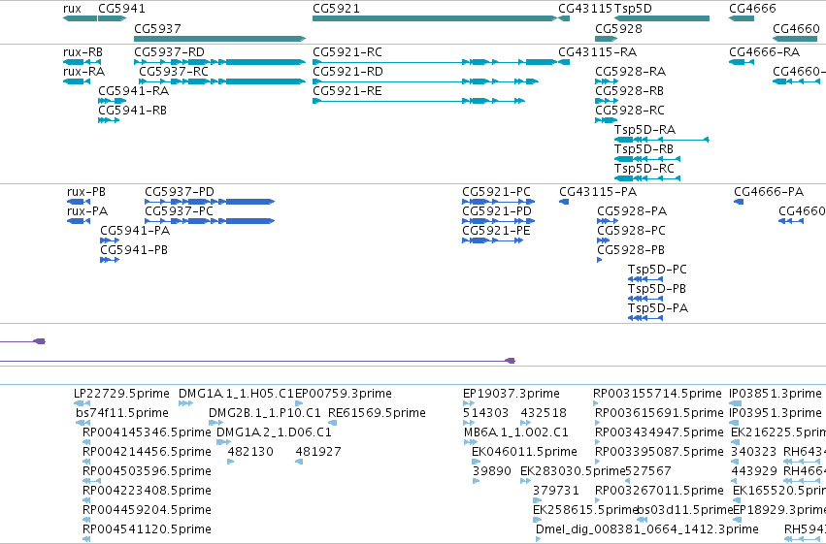
Task: Click the RE61569.5prime EST label
Action: 377,413
